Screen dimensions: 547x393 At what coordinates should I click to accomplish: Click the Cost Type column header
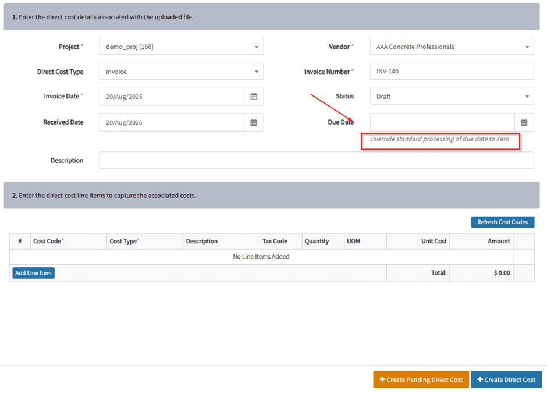(x=124, y=241)
